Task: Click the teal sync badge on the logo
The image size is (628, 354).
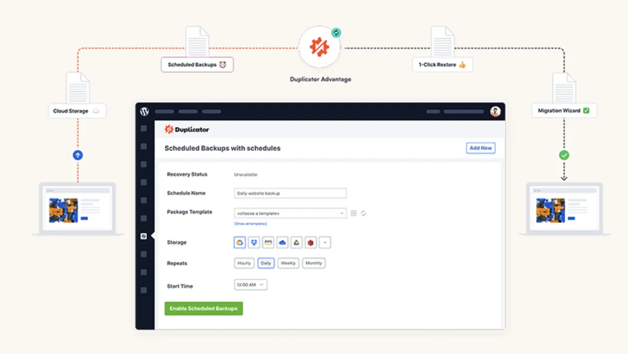Action: pyautogui.click(x=336, y=33)
